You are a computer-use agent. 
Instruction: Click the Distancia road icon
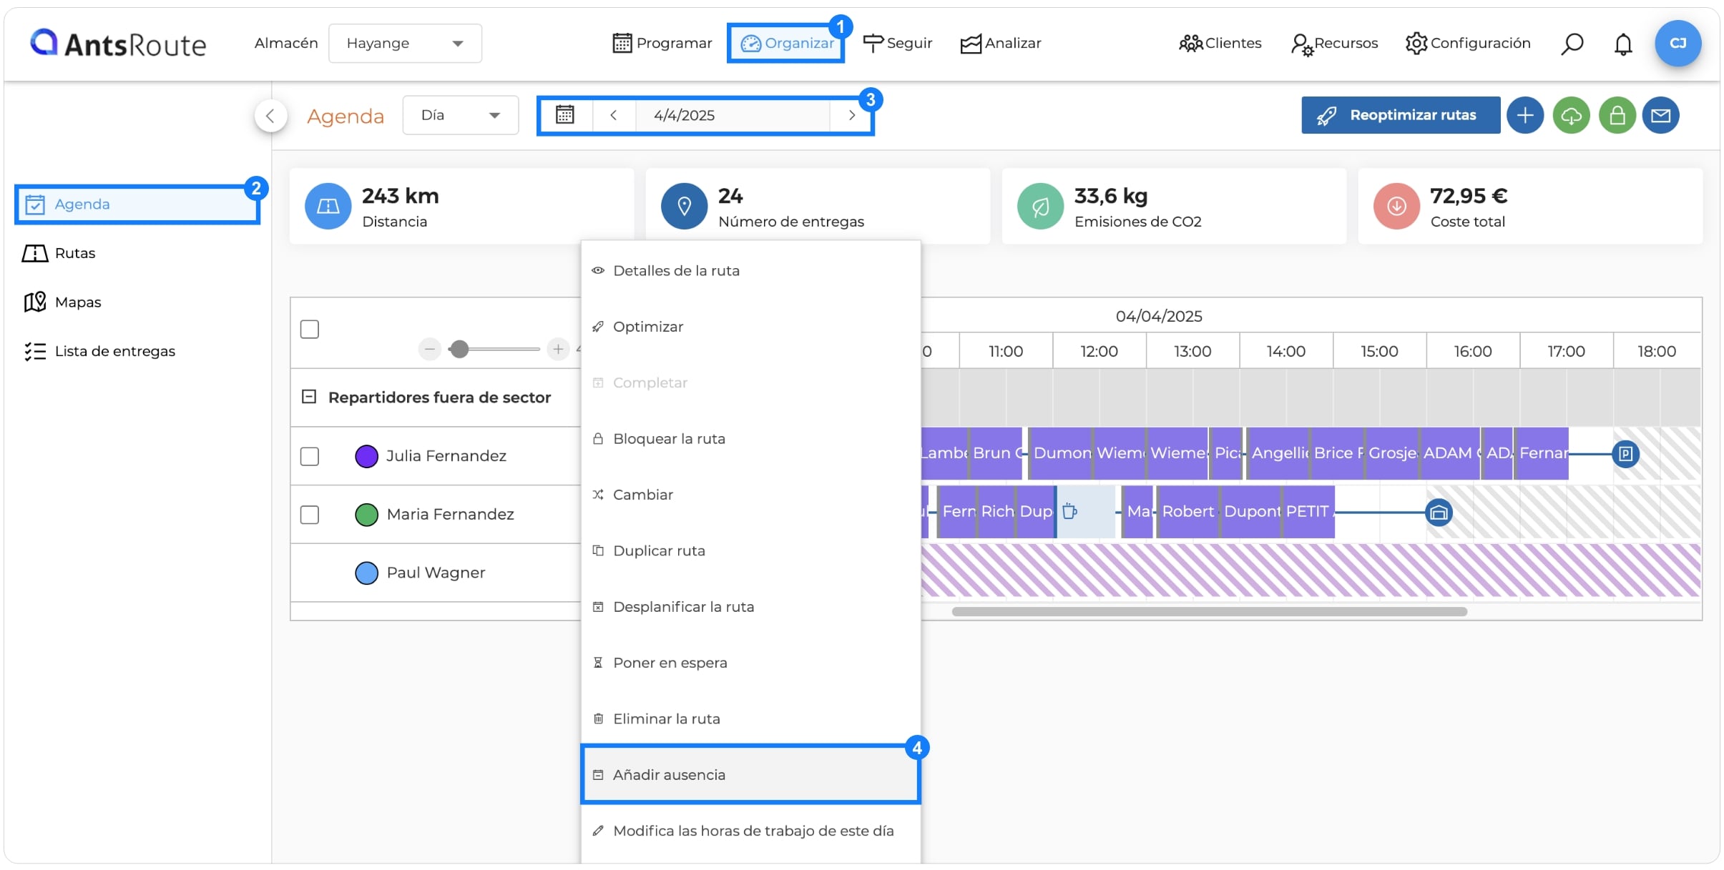[x=328, y=207]
